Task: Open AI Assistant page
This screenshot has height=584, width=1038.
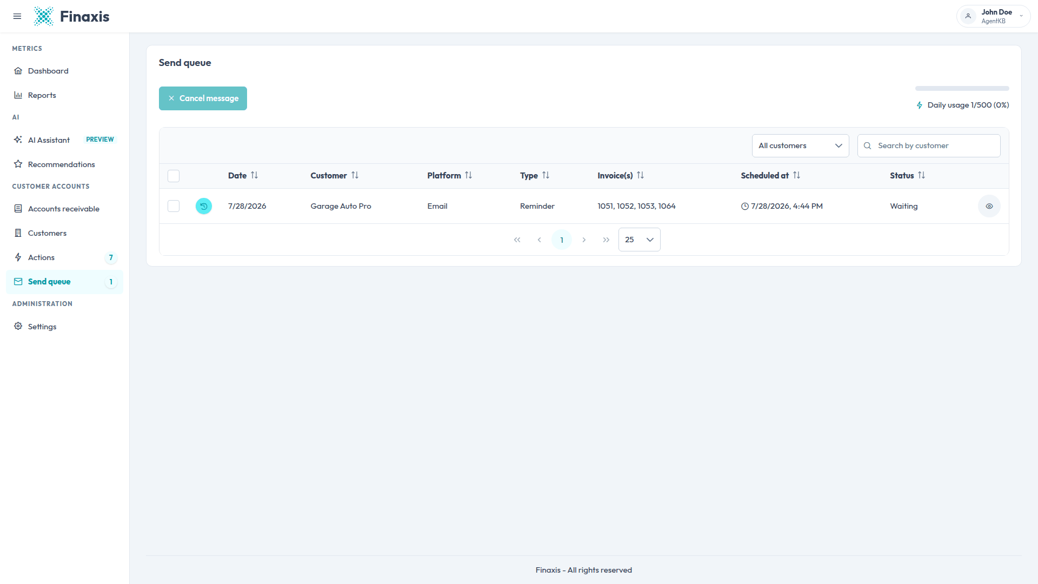Action: (64, 140)
